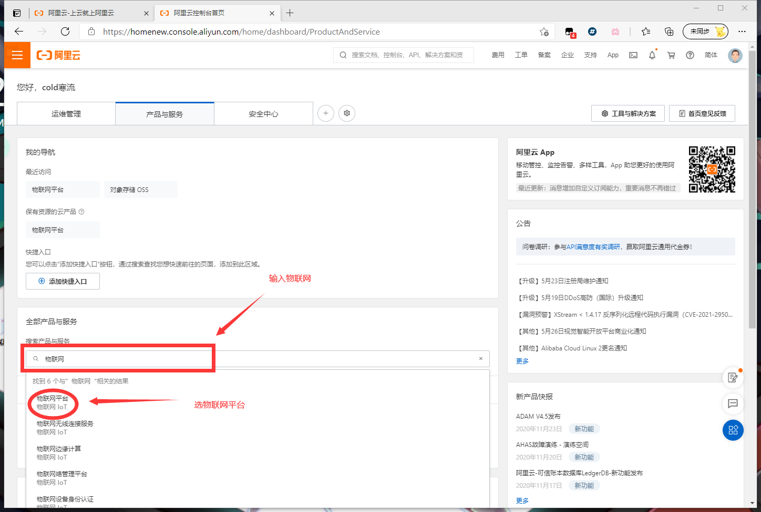Click the 首页意见反馈 button
This screenshot has width=761, height=512.
702,113
